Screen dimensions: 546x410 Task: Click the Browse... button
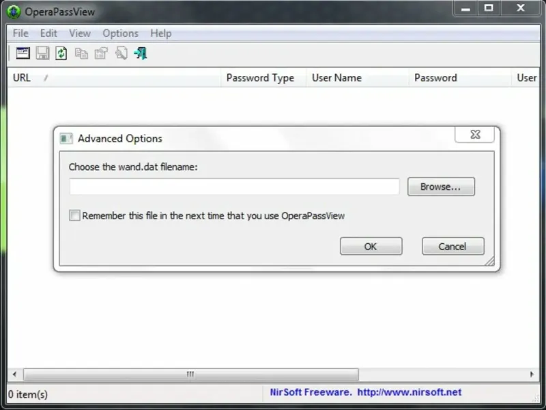[441, 187]
